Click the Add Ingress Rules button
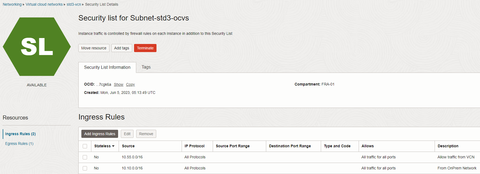480x174 pixels. (x=99, y=134)
